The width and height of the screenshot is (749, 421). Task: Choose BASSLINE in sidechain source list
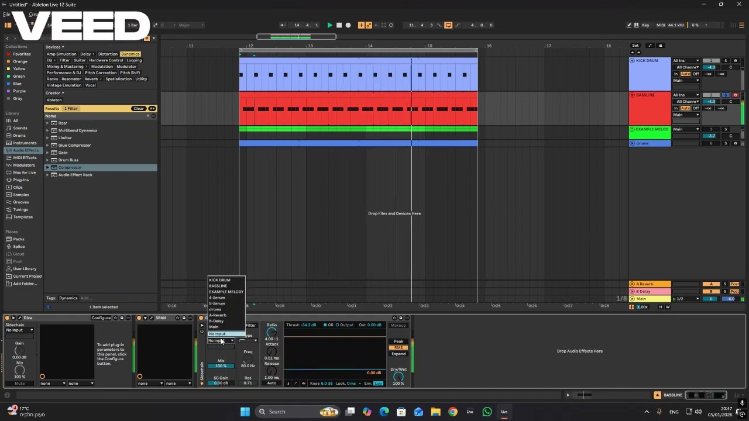point(226,286)
